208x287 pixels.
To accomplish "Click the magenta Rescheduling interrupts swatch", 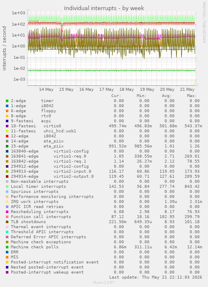I will [x=7, y=212].
